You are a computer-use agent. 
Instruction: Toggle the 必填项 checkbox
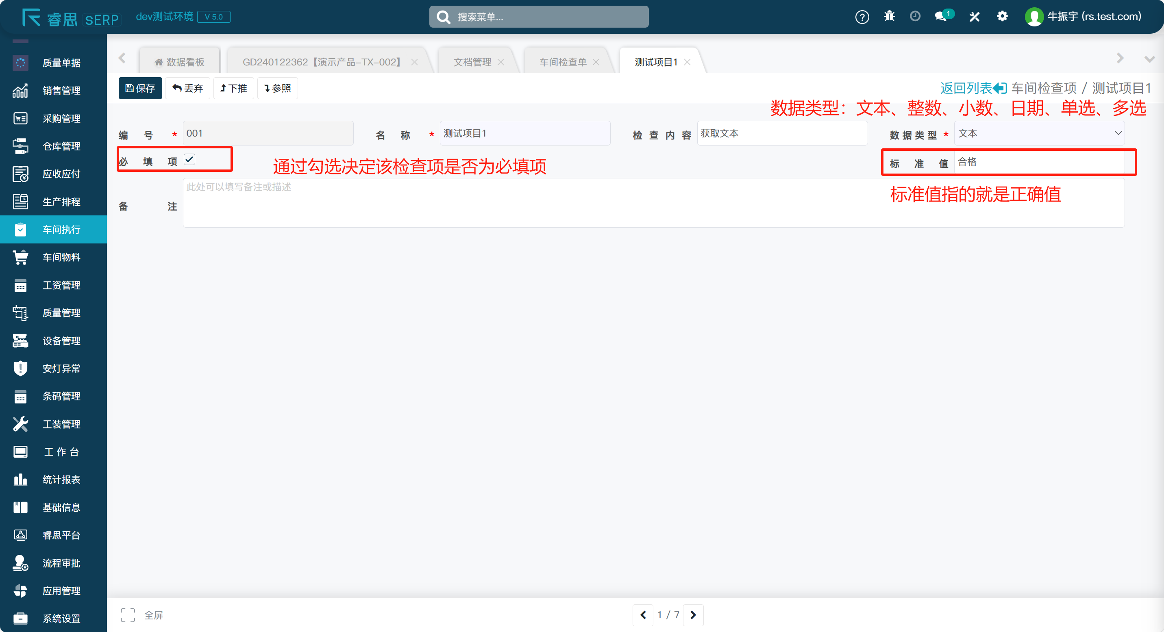(189, 159)
